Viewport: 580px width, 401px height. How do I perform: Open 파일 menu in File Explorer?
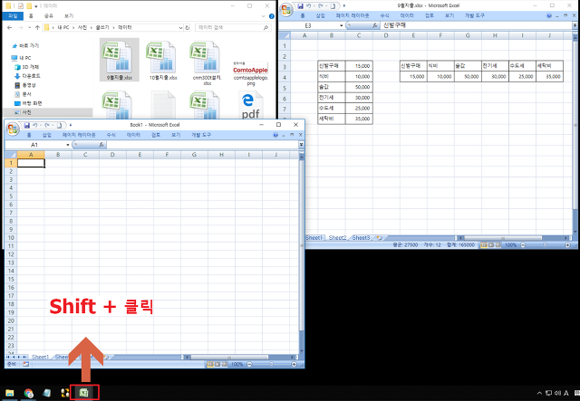click(x=13, y=16)
